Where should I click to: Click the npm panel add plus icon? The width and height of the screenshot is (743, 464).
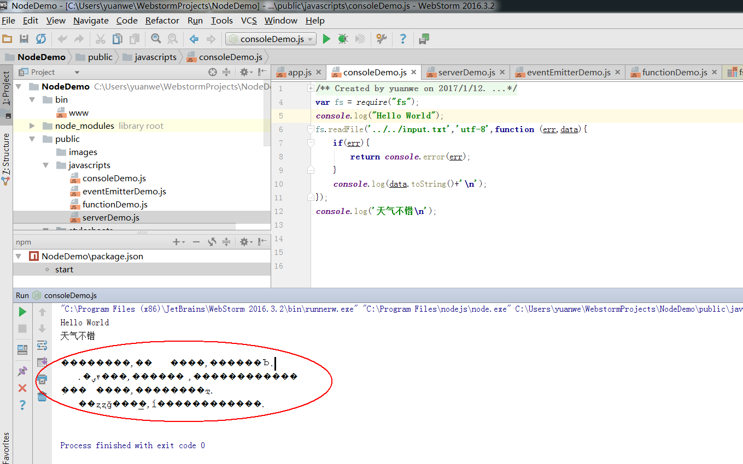[177, 242]
